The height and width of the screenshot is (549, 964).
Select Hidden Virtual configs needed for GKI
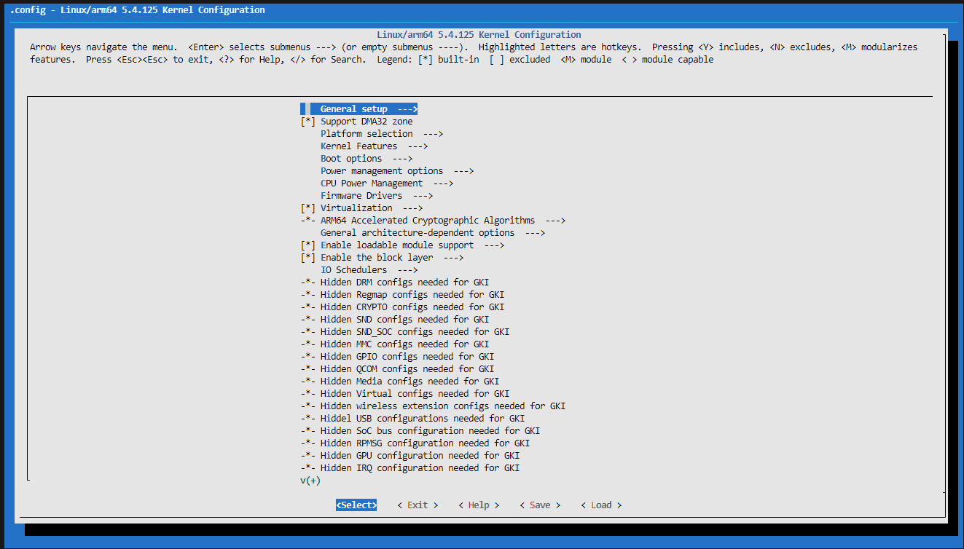pyautogui.click(x=404, y=394)
